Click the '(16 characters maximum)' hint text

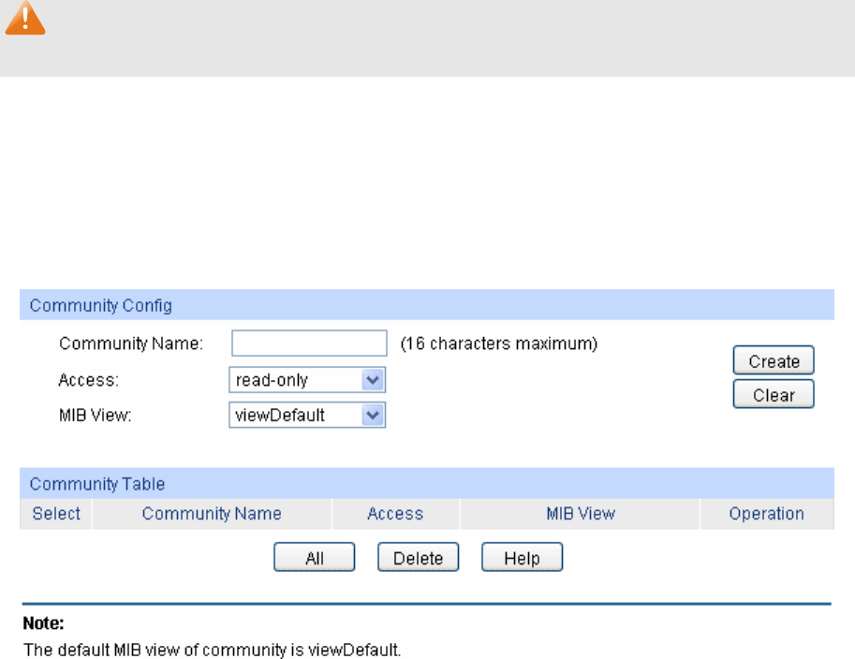pos(499,344)
